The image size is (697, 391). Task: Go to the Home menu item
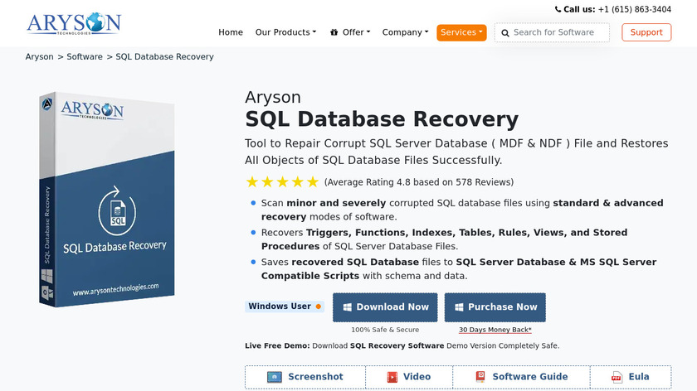[231, 32]
